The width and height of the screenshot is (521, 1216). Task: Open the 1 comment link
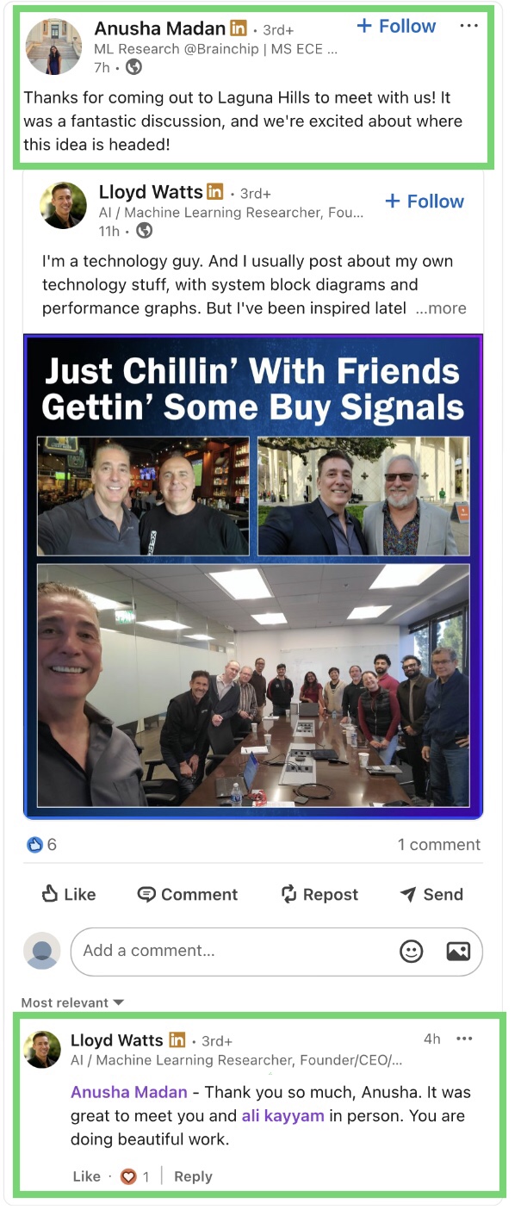pos(439,845)
